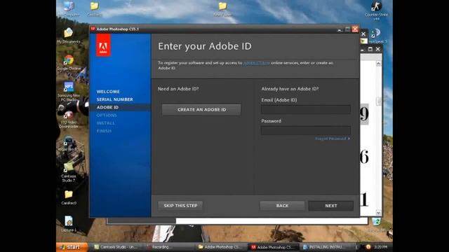Click the Next button in the installer
Image resolution: width=449 pixels, height=252 pixels.
[330, 206]
